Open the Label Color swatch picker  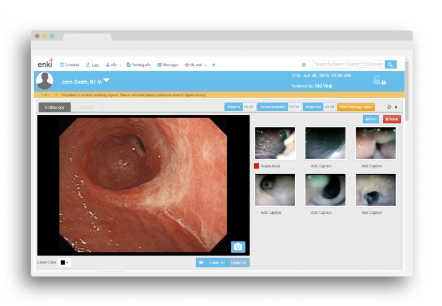[64, 262]
